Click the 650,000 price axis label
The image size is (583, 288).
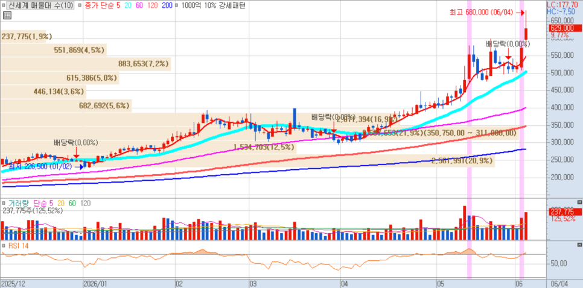561,21
